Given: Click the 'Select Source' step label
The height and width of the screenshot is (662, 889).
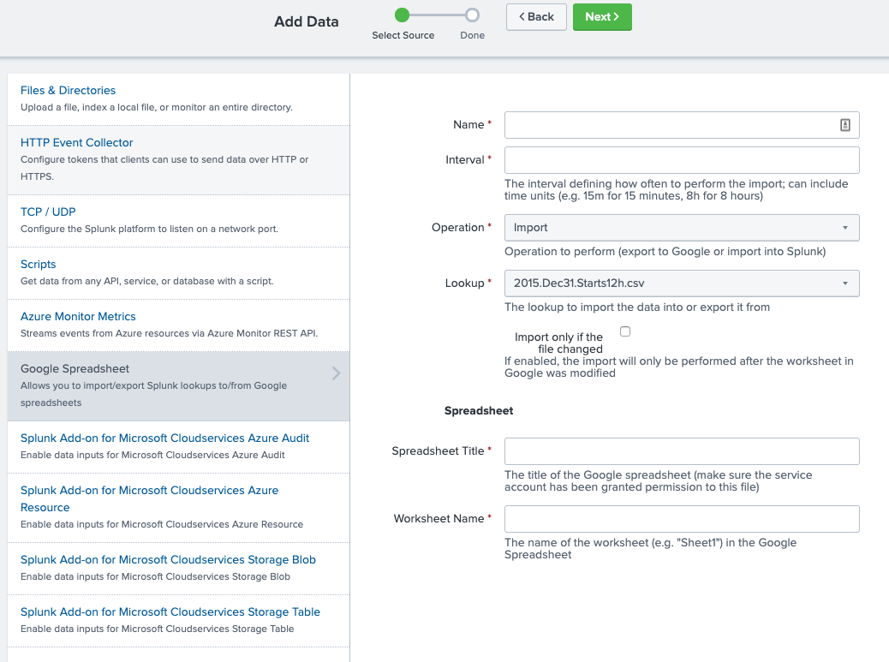Looking at the screenshot, I should coord(403,35).
